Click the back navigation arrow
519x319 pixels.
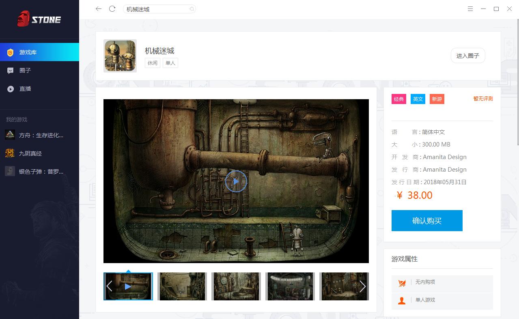(98, 9)
